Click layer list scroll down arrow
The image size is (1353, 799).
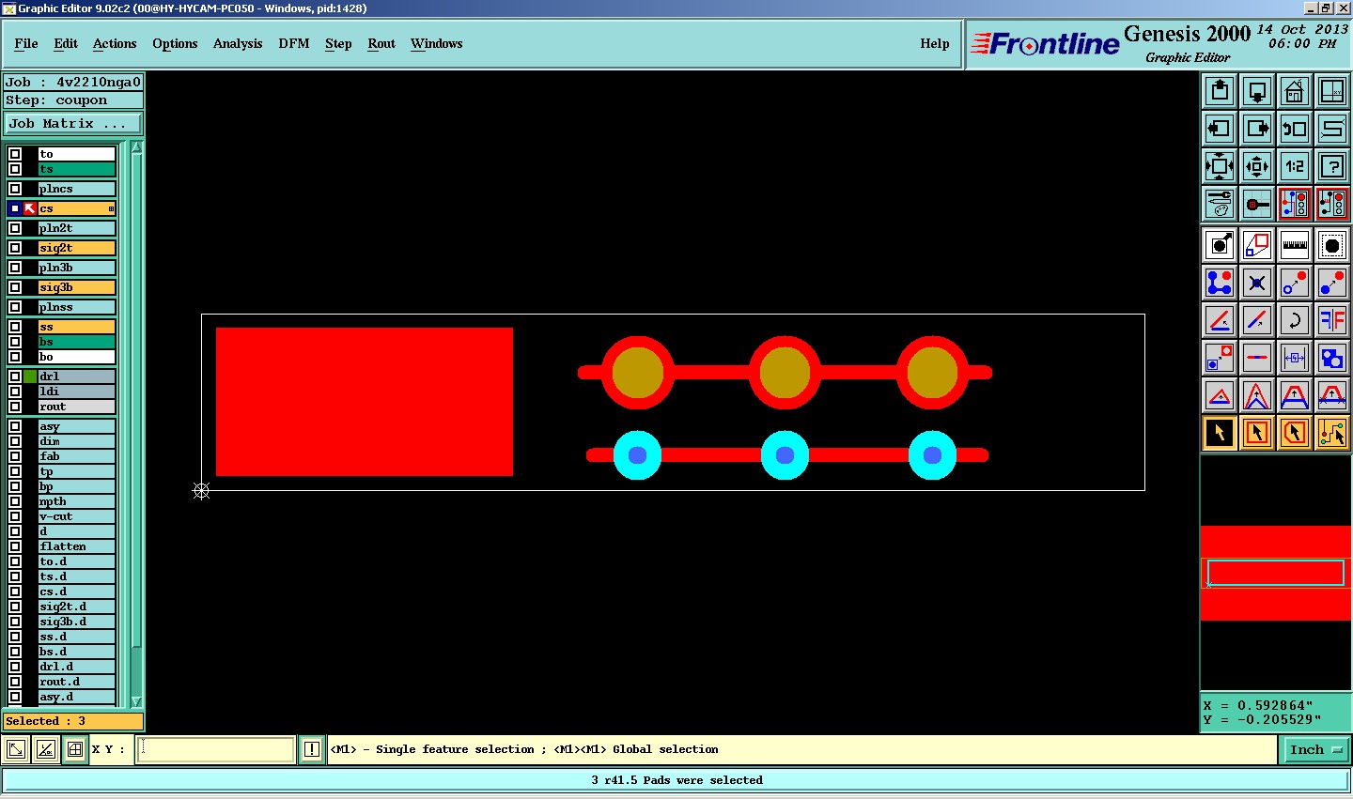coord(136,701)
